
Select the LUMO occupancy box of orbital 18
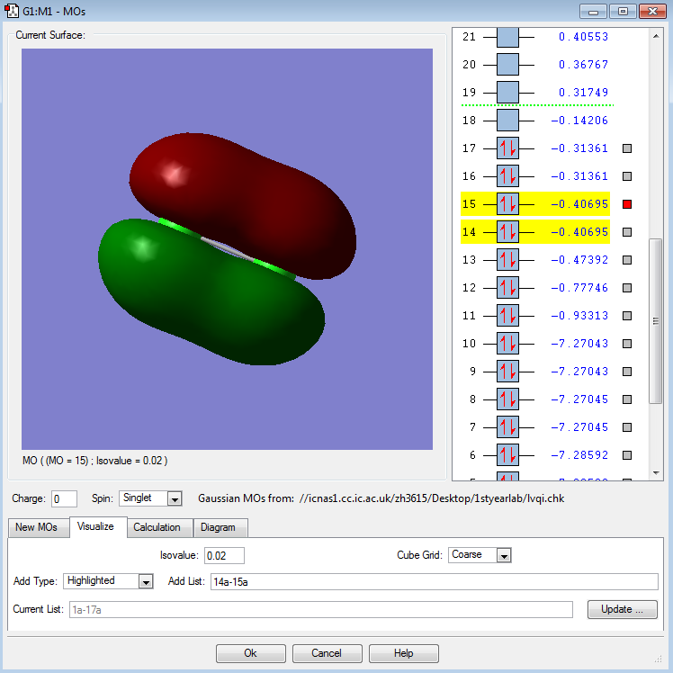tap(507, 121)
